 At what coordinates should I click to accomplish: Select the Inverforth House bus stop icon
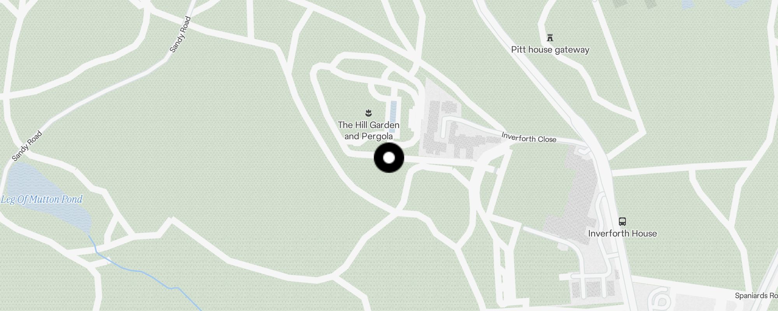point(622,222)
